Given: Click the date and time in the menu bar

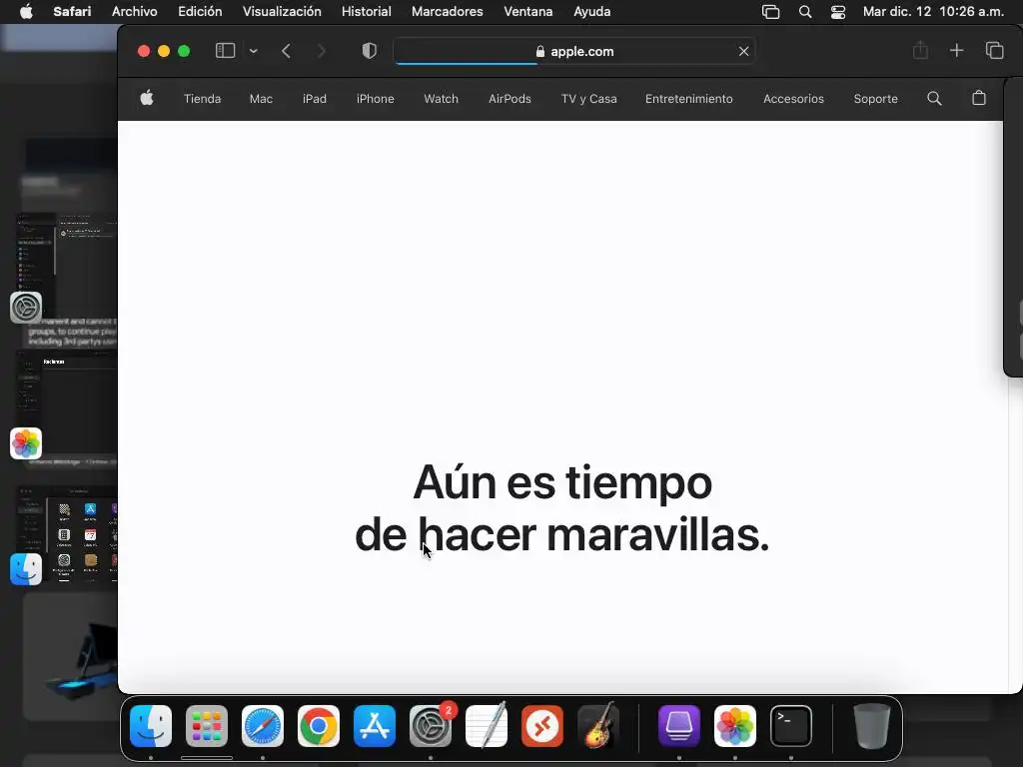Looking at the screenshot, I should [x=933, y=11].
